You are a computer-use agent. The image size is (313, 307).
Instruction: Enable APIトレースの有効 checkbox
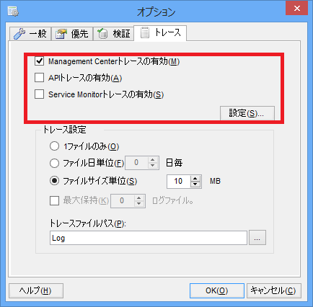pyautogui.click(x=39, y=78)
